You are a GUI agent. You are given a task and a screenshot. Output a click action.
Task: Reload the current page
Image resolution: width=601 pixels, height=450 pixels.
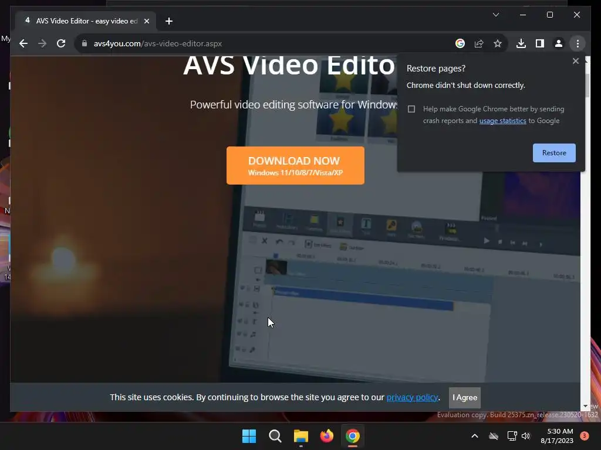pyautogui.click(x=61, y=43)
